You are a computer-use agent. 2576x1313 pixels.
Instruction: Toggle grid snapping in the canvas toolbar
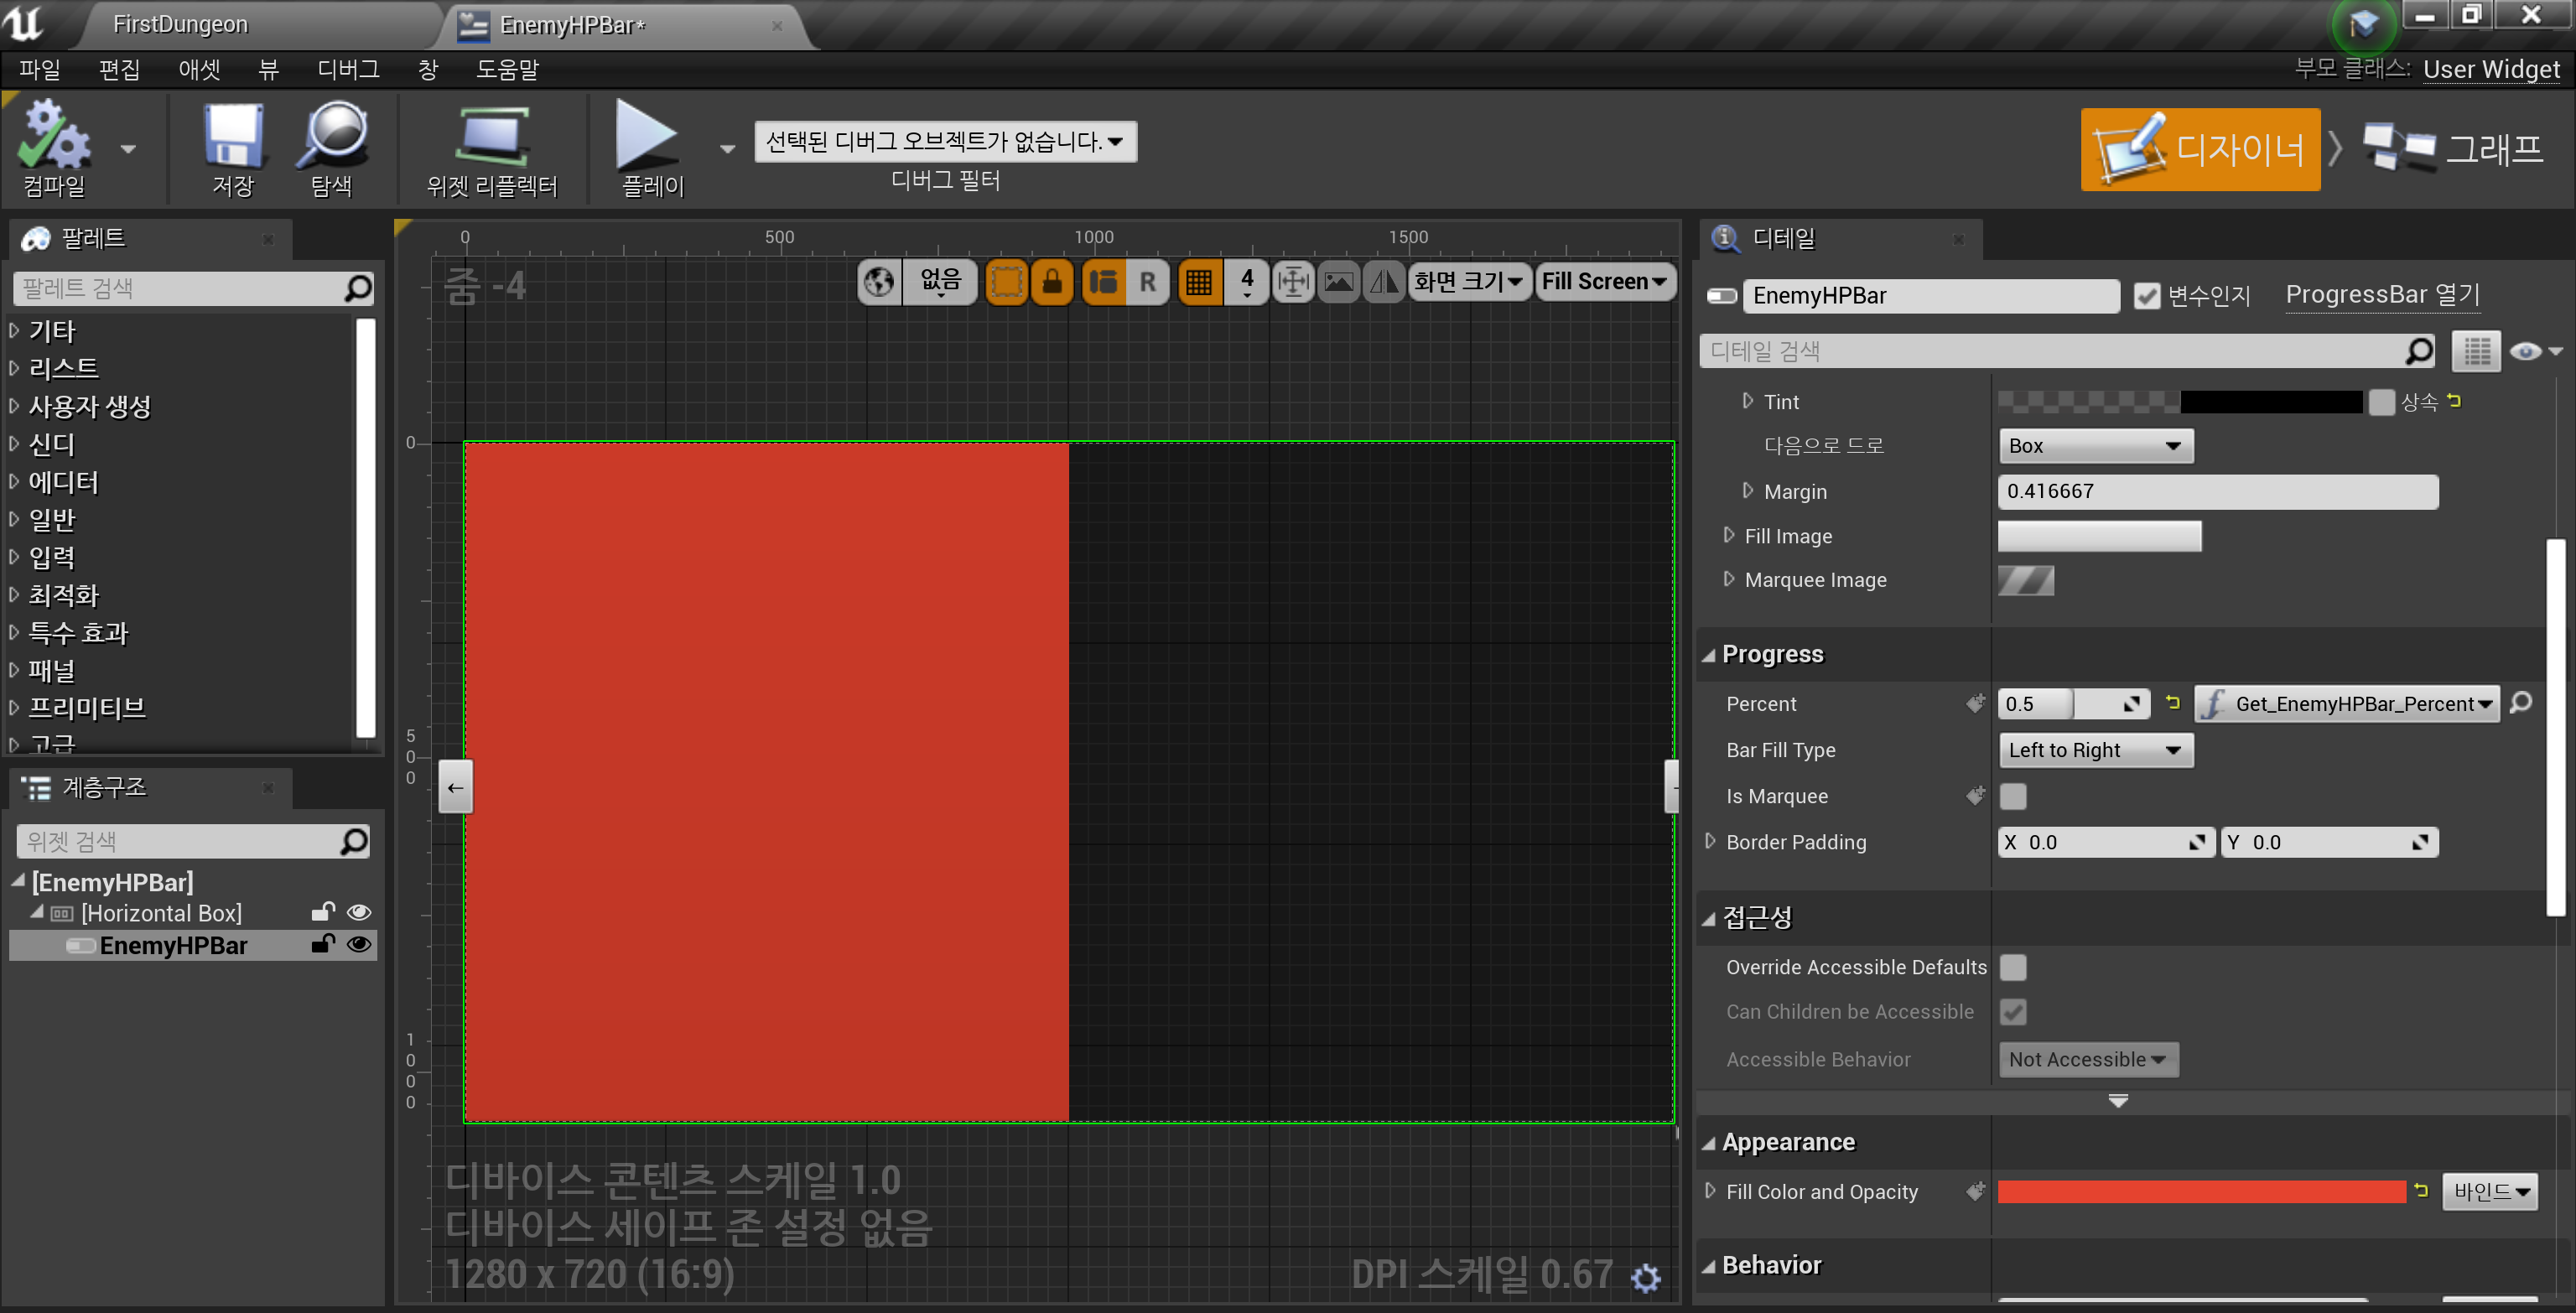(1199, 282)
